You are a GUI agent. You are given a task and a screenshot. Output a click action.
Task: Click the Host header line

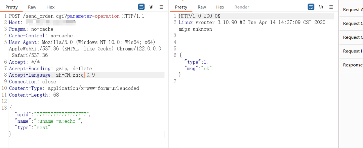[43, 23]
